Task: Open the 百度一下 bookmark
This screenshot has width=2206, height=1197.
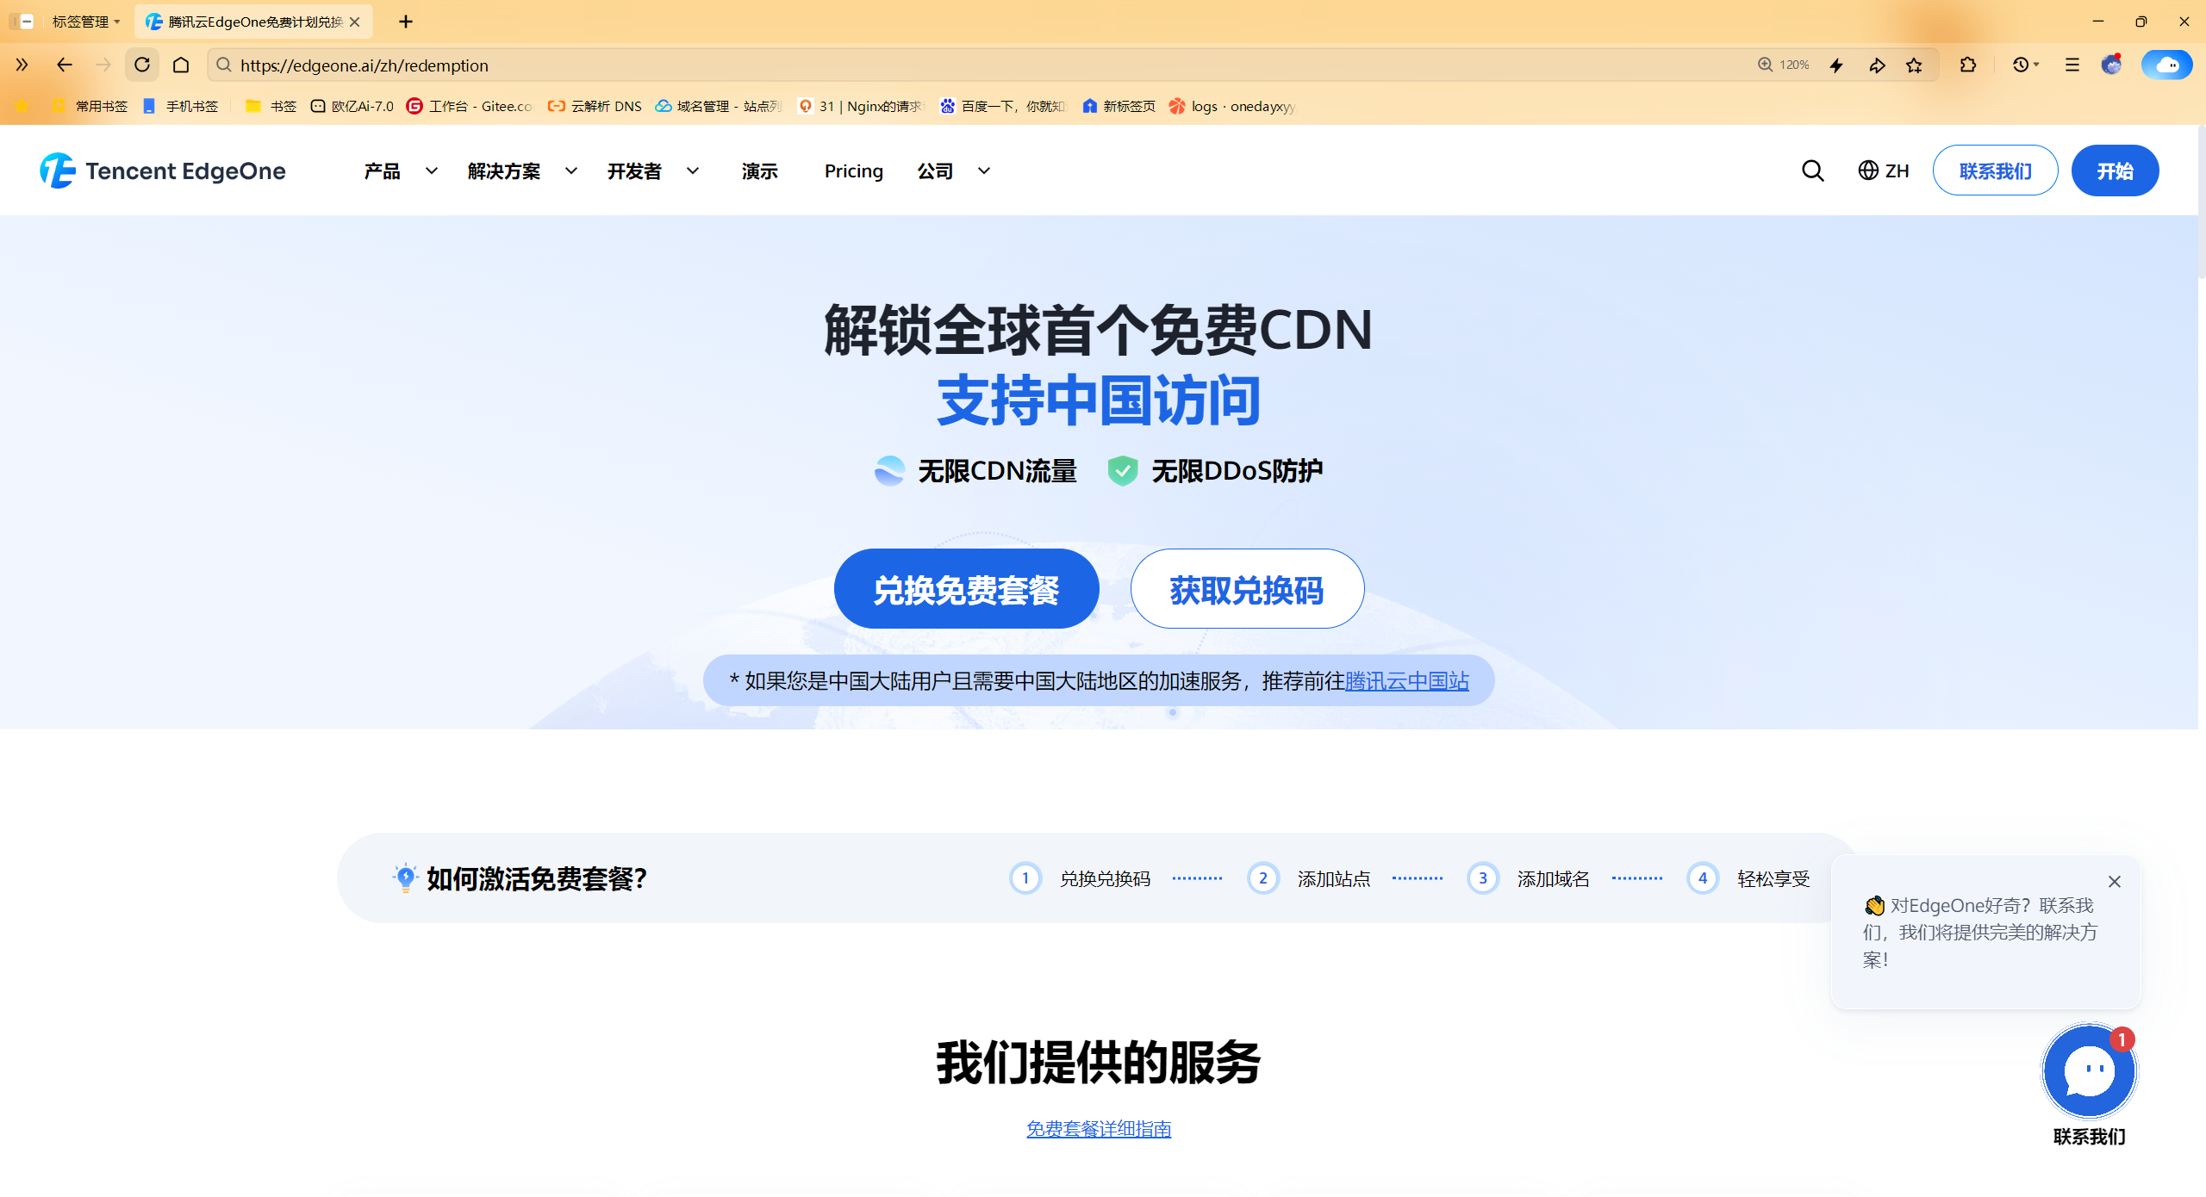Action: pyautogui.click(x=1003, y=106)
